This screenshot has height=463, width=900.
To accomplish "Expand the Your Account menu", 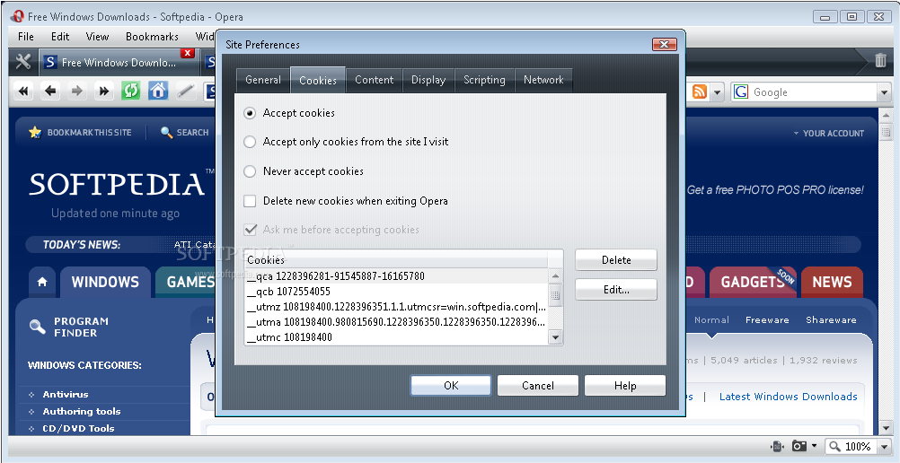I will click(829, 133).
